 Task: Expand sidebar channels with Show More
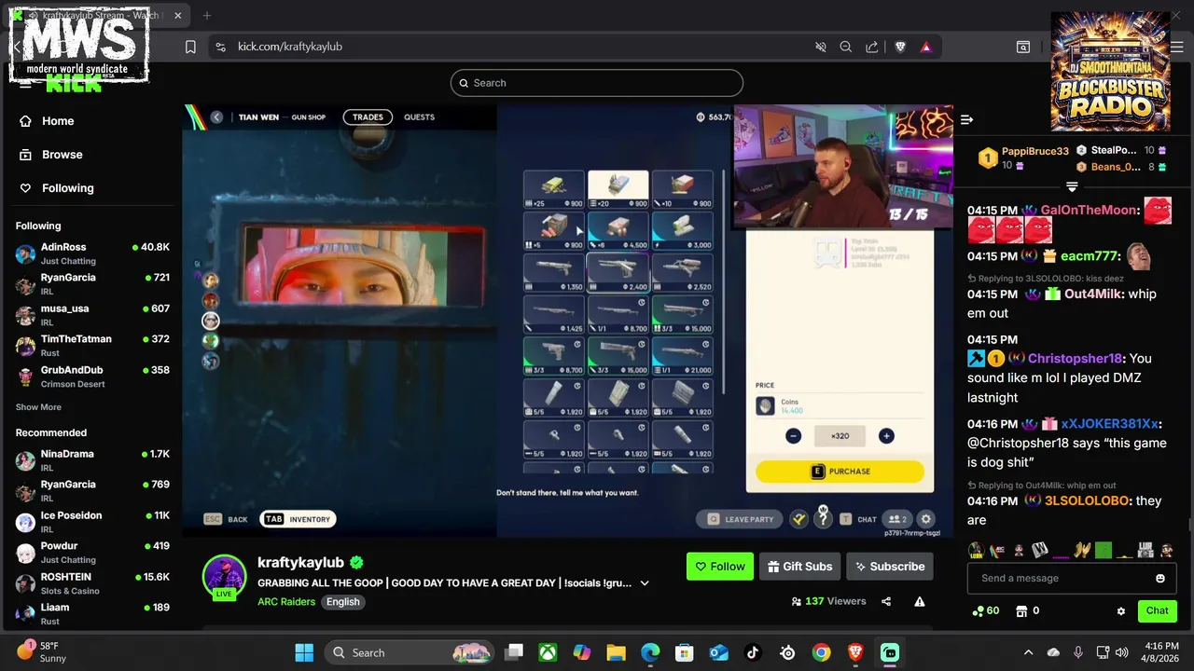[38, 407]
